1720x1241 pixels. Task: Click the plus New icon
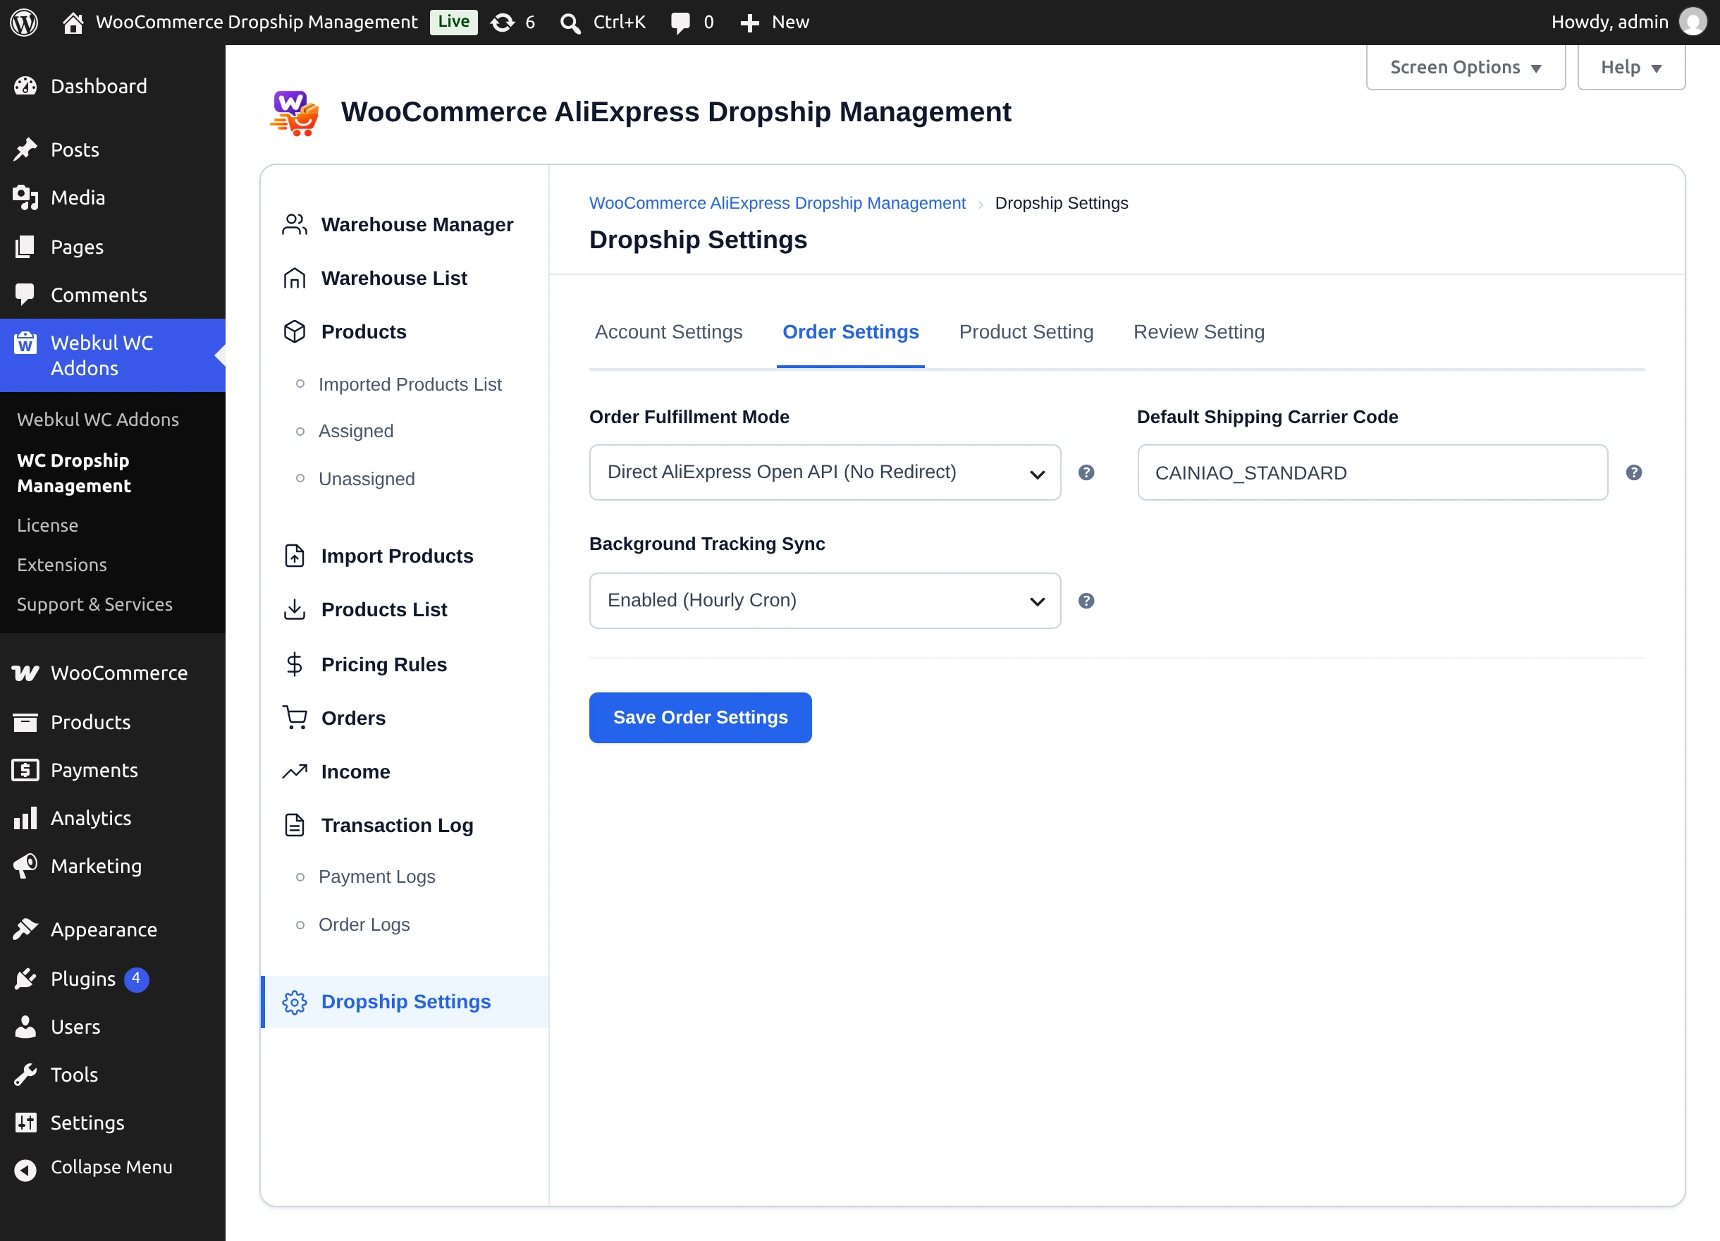click(x=749, y=23)
